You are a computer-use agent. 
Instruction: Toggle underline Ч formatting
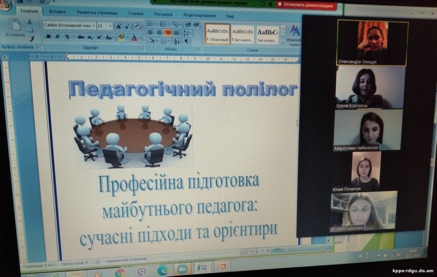click(67, 37)
